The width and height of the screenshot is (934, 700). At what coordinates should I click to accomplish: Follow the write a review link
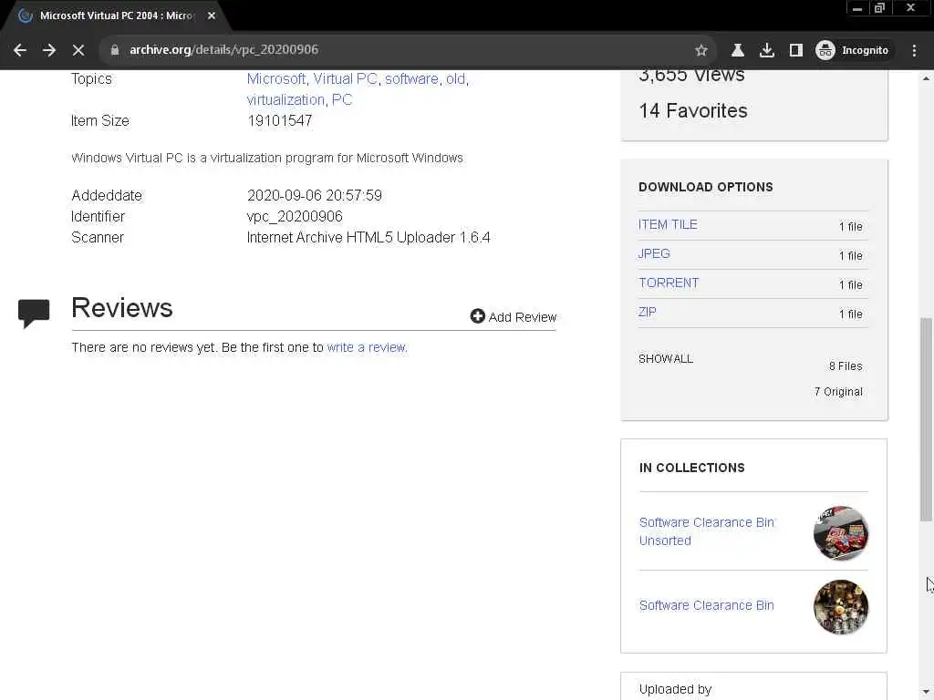click(366, 347)
